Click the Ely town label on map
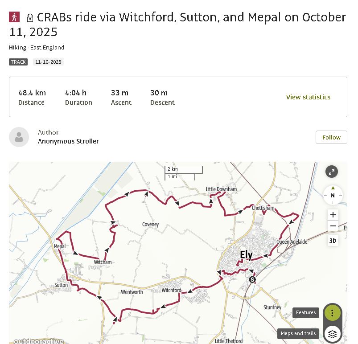The image size is (358, 344). point(246,255)
